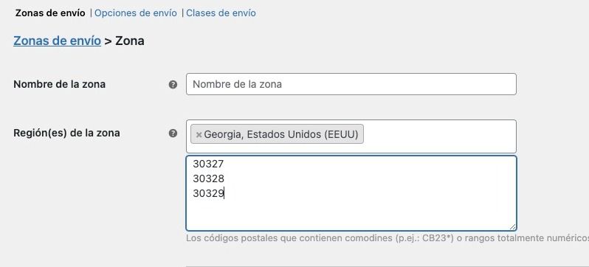Place cursor on the 30328 postal code line
The image size is (589, 267).
[208, 178]
